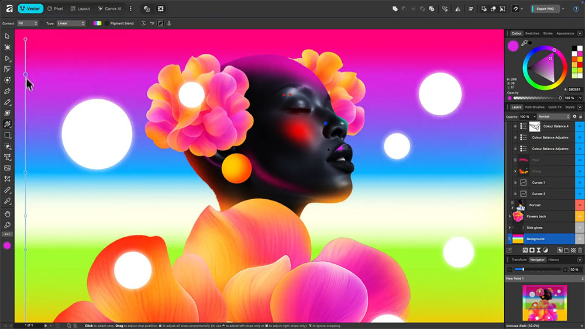Hide the Curves 1 layer
585x329 pixels.
[x=580, y=182]
